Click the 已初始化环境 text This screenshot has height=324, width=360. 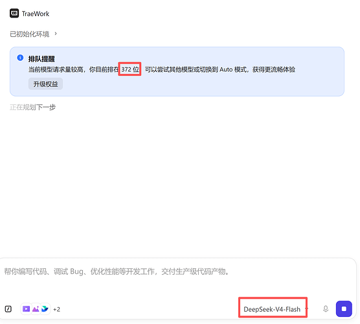coord(30,34)
